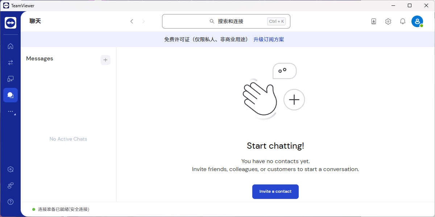Open the Devices sidebar icon
Screen dimensions: 435x217
click(11, 78)
